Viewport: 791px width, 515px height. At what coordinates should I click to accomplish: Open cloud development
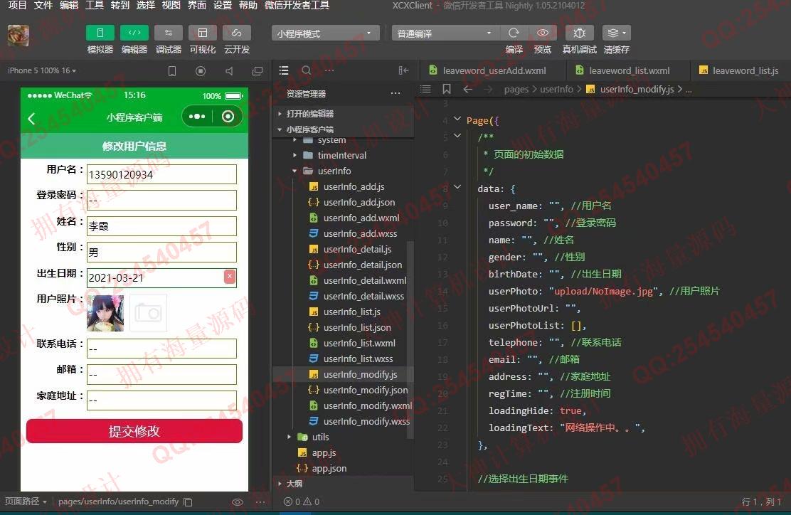coord(237,33)
